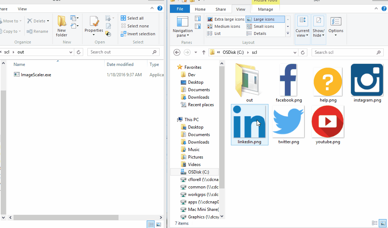Screen dimensions: 388x228
Task: Open recent locations dropdown arrow
Action: (x=196, y=52)
